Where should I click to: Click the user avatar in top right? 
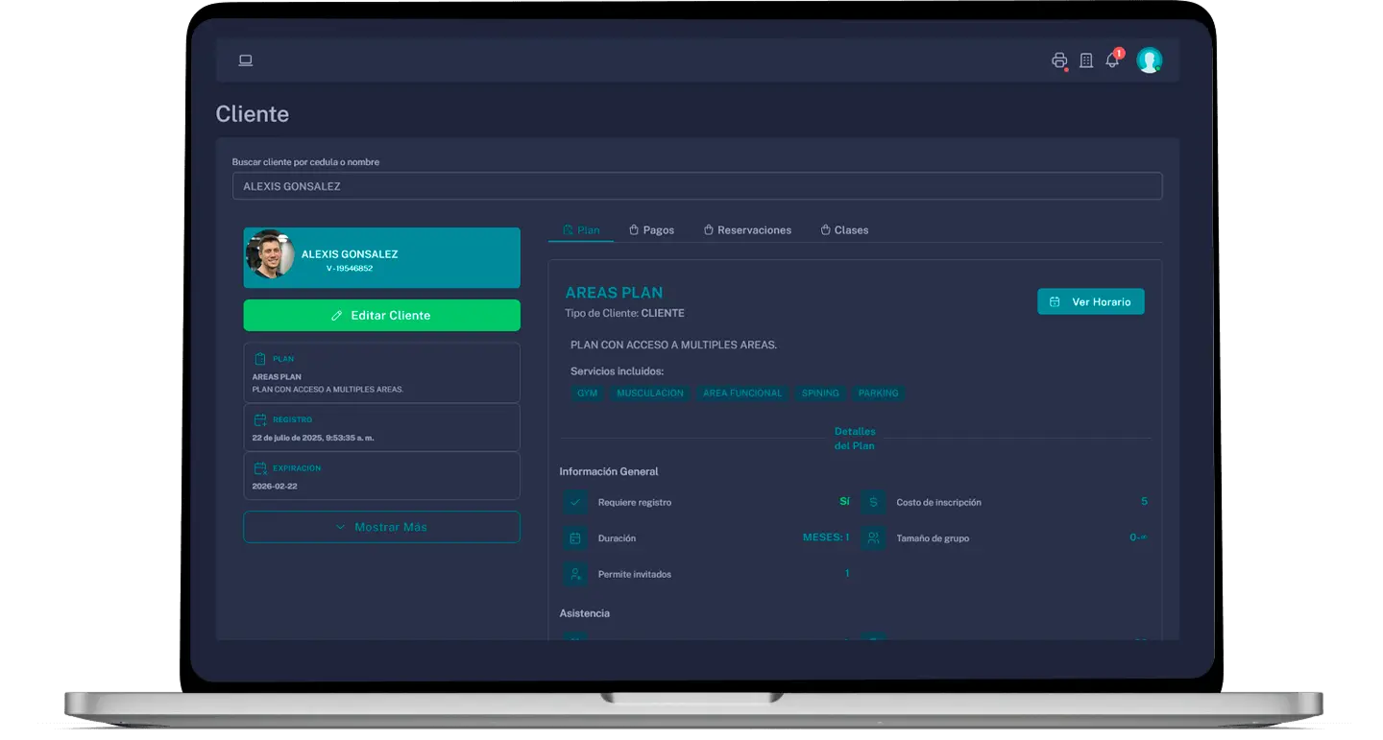(1149, 60)
